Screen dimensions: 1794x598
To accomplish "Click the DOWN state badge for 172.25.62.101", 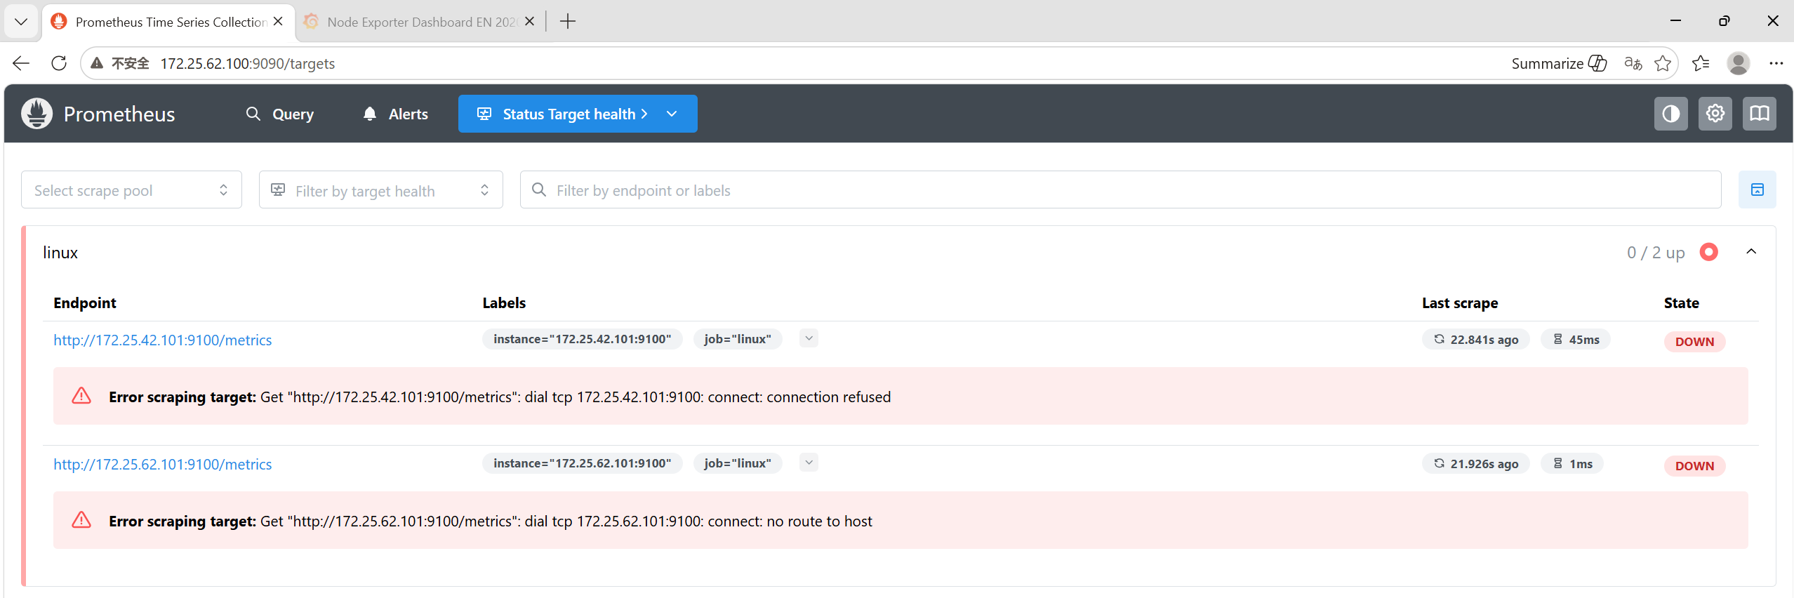I will [x=1694, y=466].
